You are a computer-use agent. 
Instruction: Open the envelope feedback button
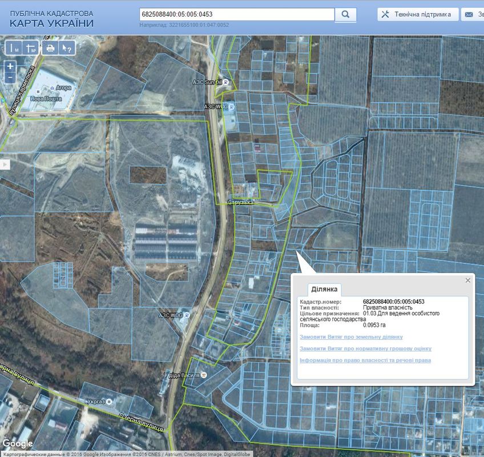(471, 14)
